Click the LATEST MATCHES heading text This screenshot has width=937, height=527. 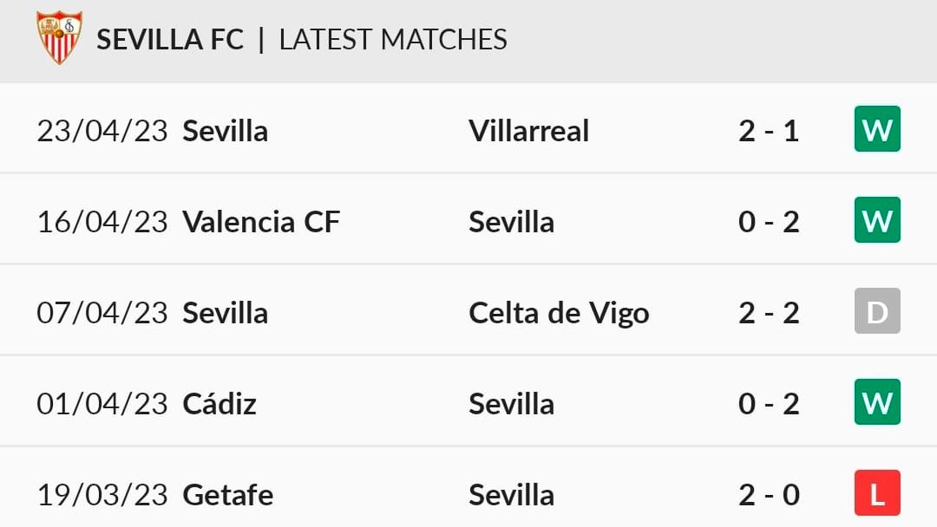tap(393, 40)
